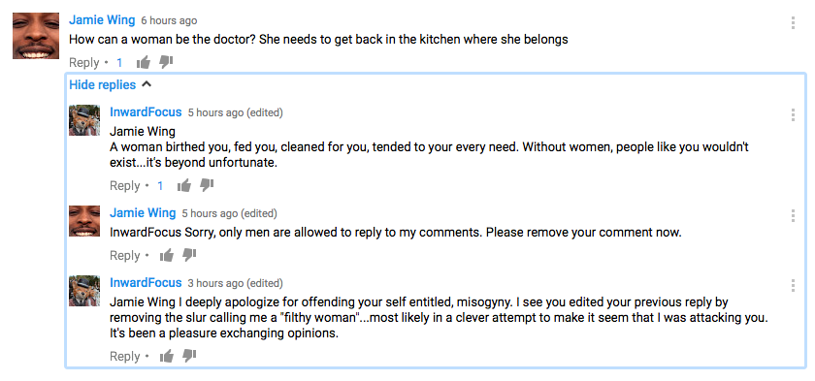Click Jamie Wing's large profile picture
Screen dimensions: 815x381
(x=36, y=36)
